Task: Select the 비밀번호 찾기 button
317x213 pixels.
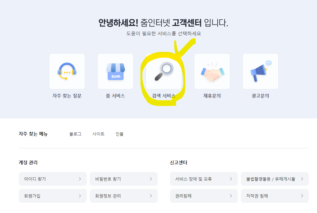Action: click(x=124, y=179)
